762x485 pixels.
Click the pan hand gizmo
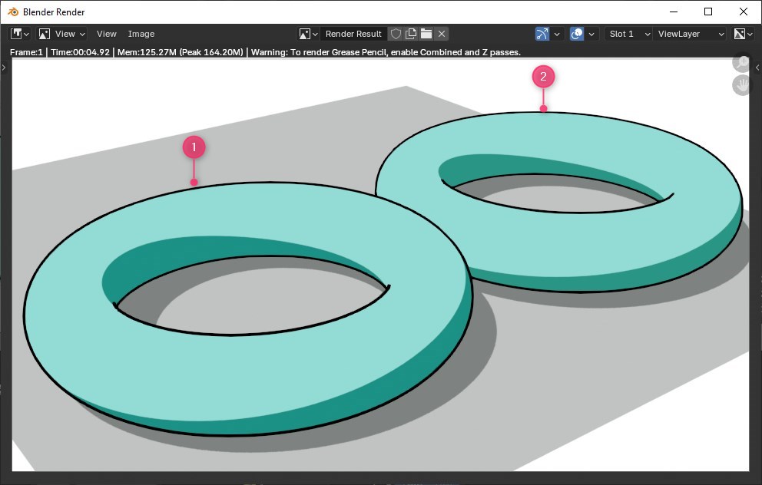742,85
